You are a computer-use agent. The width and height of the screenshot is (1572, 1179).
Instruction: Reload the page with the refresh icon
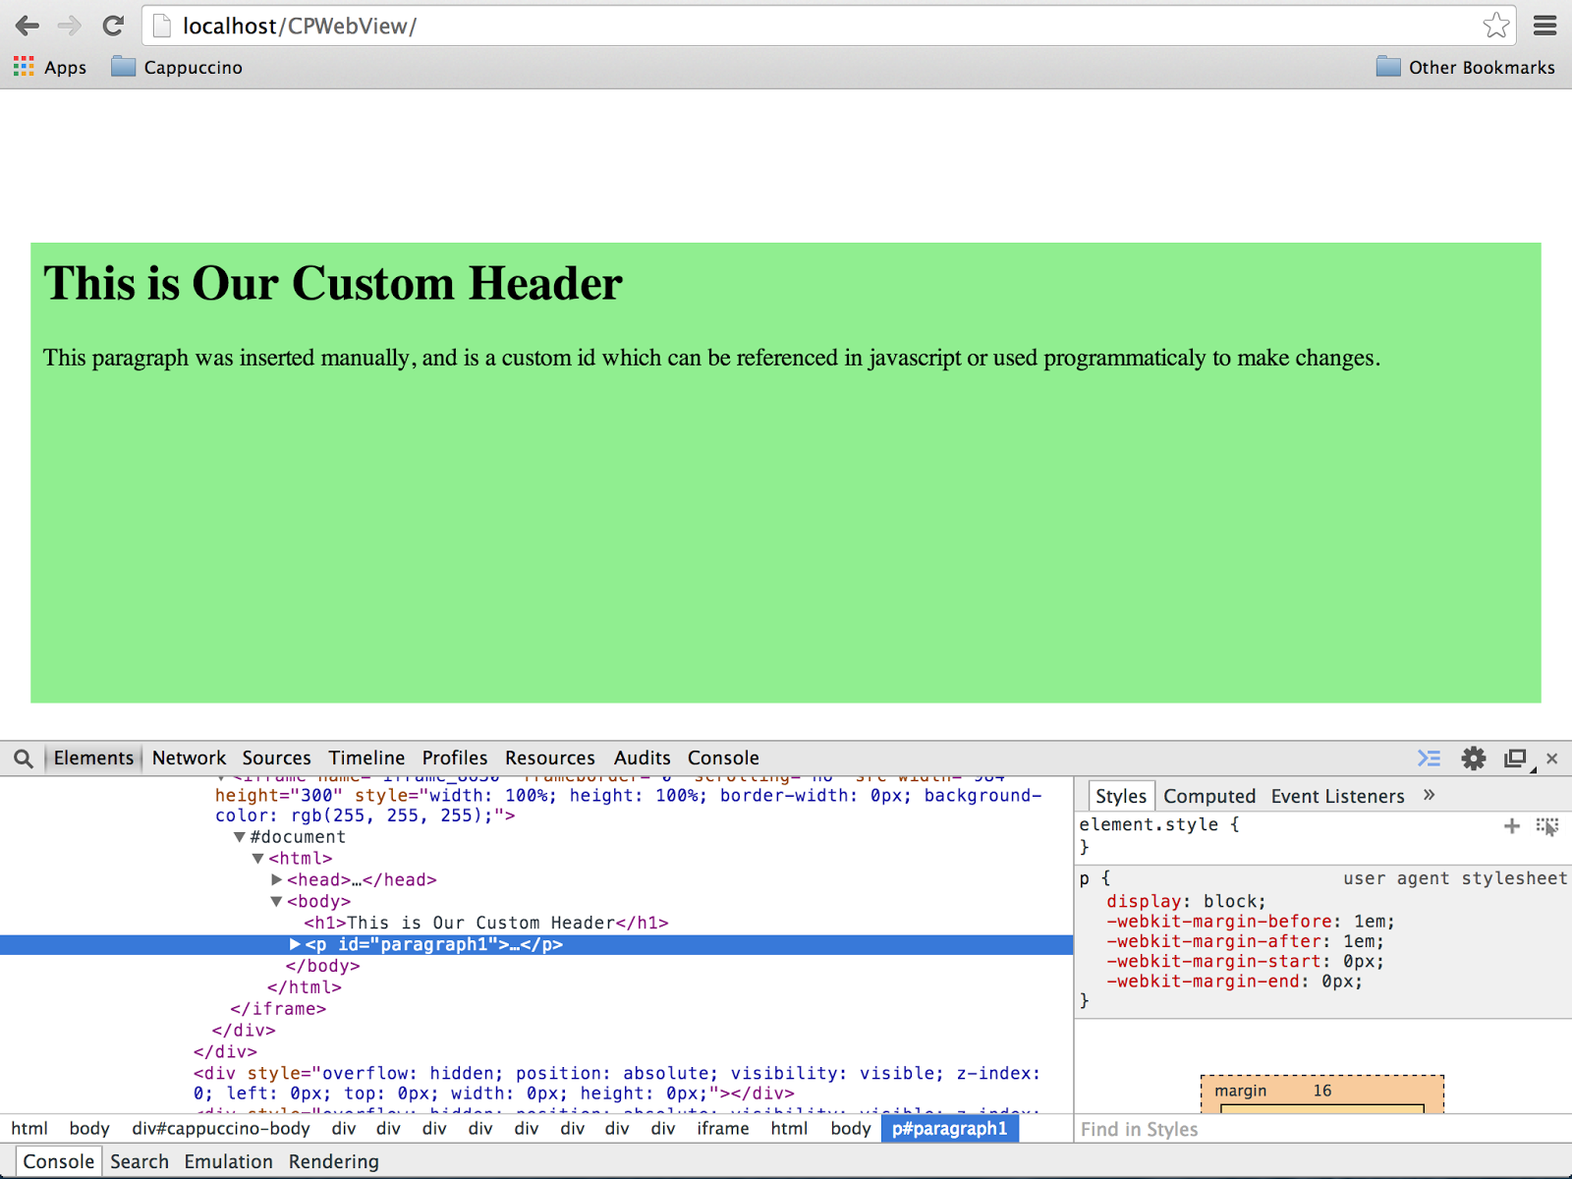tap(113, 26)
